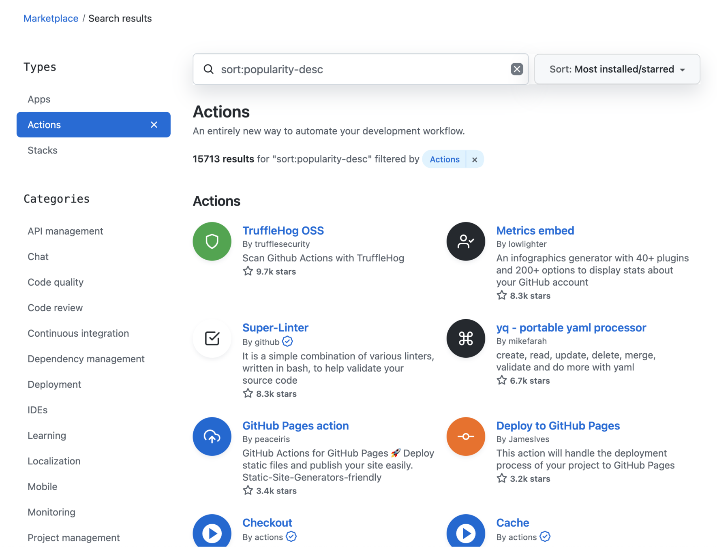This screenshot has width=717, height=547.
Task: Choose the Continuous integration category
Action: (78, 333)
